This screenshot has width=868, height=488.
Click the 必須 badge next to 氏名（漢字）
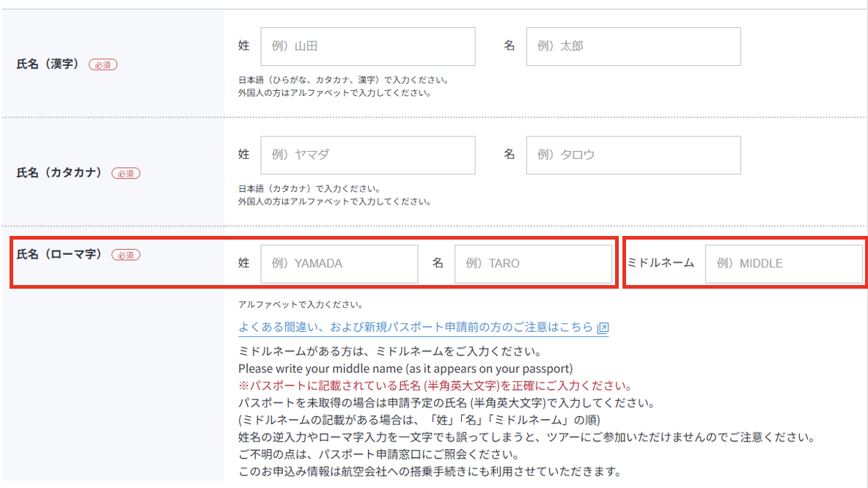103,64
